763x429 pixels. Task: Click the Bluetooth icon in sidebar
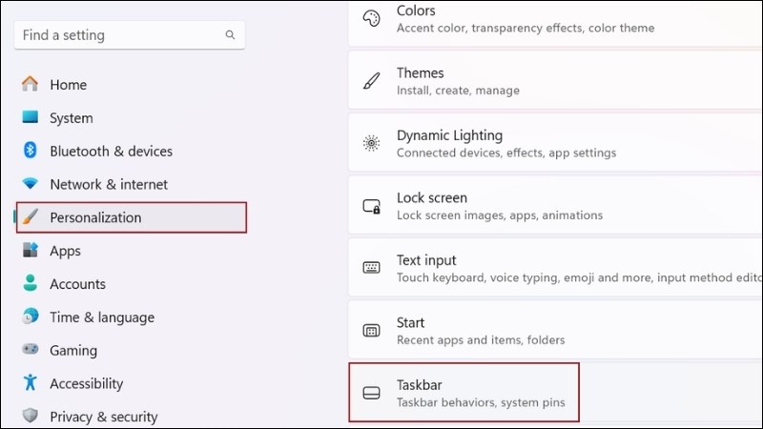coord(31,151)
